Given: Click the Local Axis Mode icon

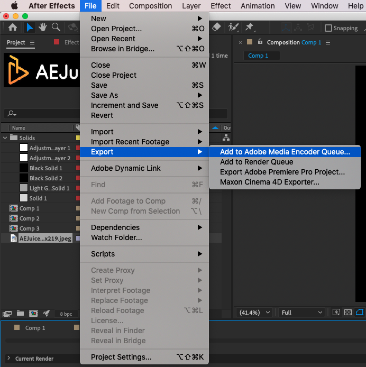Looking at the screenshot, I should (286, 27).
